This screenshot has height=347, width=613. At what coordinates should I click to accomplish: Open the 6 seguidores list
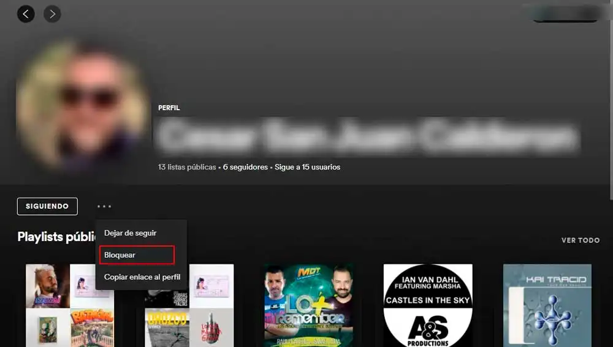click(245, 167)
